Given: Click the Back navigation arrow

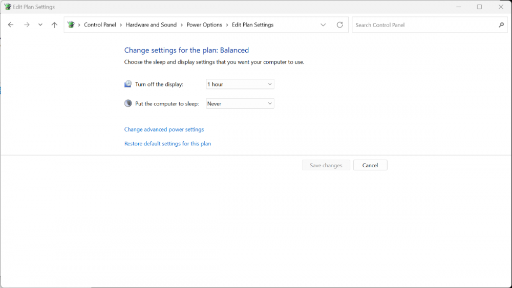Looking at the screenshot, I should (x=11, y=25).
